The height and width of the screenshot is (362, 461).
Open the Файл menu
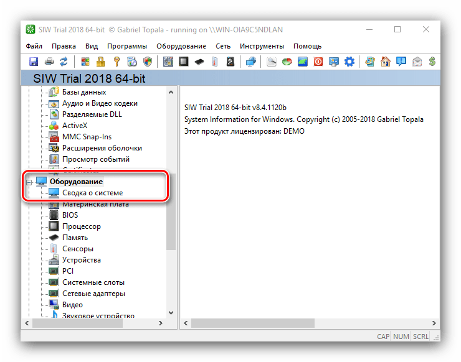(34, 46)
